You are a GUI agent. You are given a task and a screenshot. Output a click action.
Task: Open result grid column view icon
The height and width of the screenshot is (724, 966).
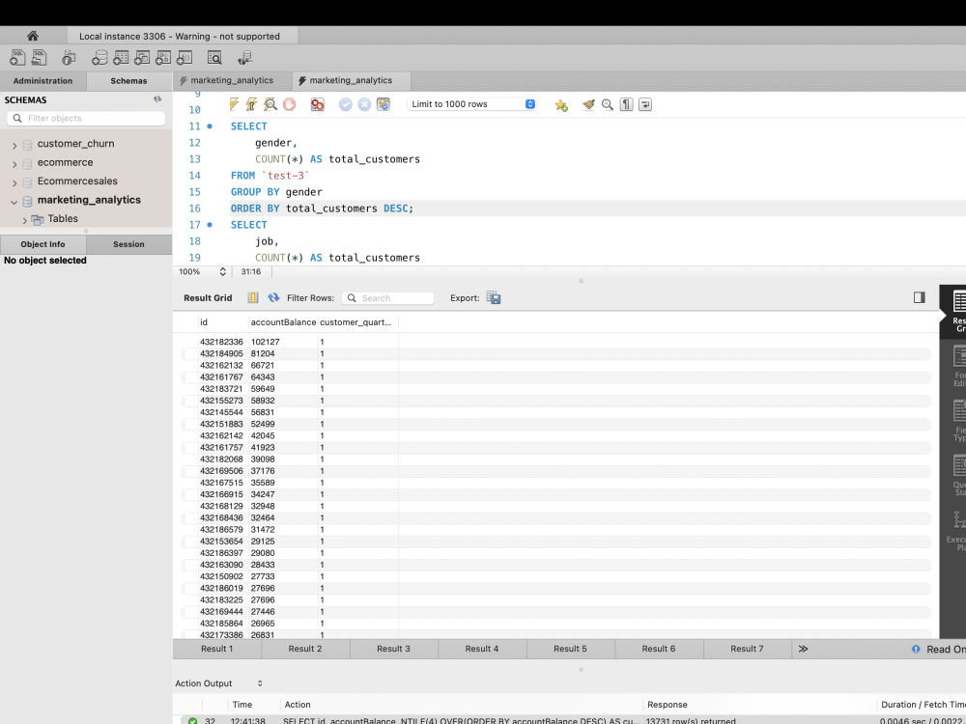click(253, 298)
